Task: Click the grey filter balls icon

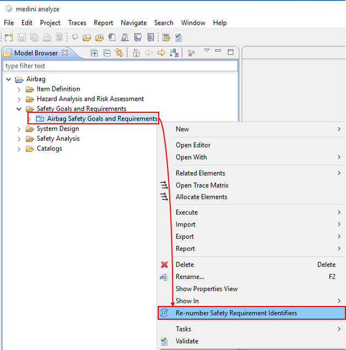Action: [x=191, y=53]
